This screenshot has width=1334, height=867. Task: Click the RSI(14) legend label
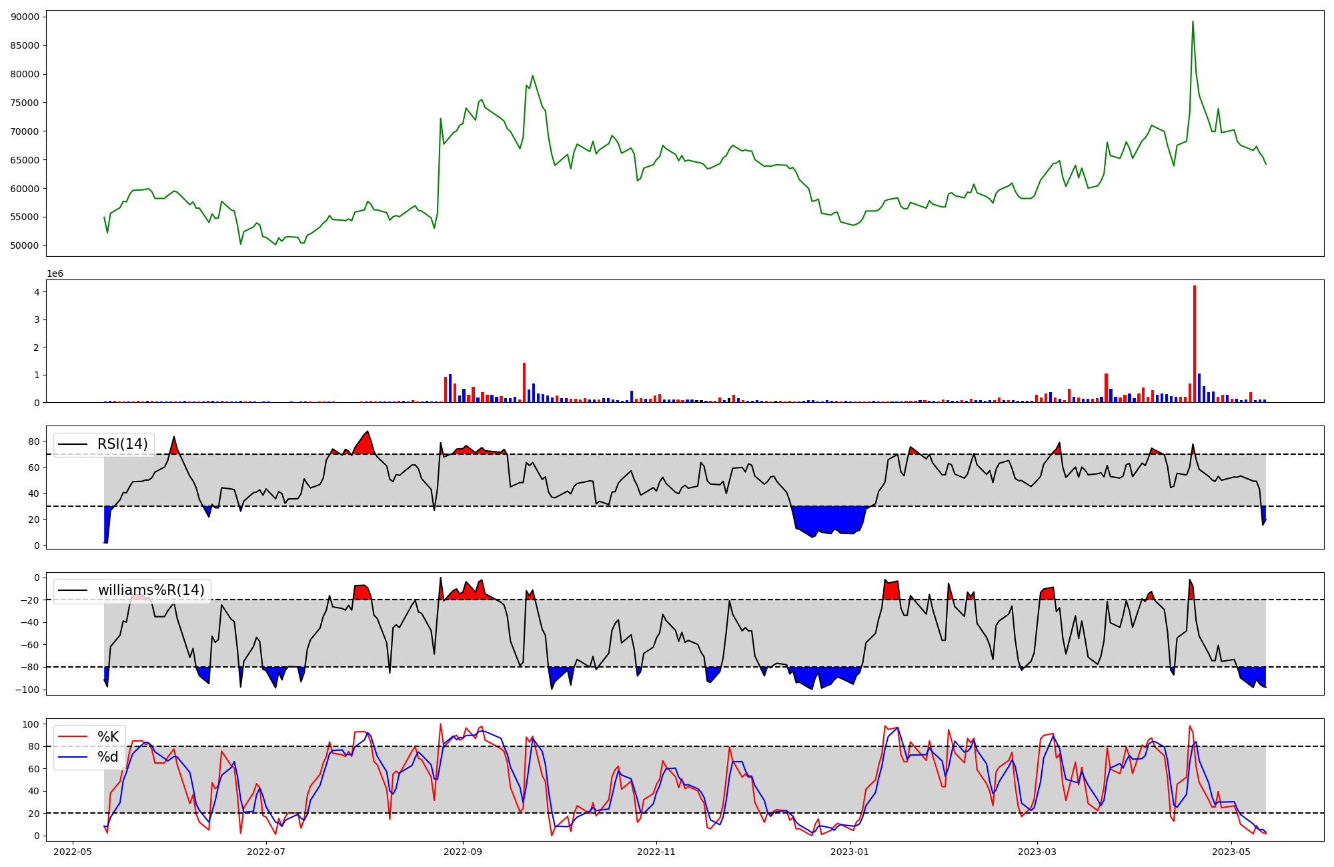click(123, 444)
